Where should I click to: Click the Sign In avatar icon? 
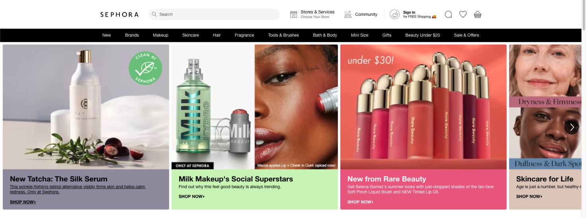(395, 15)
